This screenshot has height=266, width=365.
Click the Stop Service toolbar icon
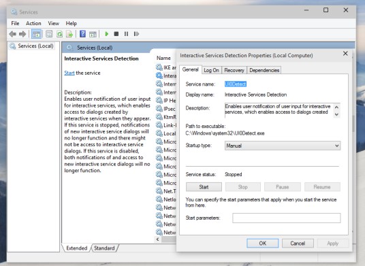[x=116, y=34]
